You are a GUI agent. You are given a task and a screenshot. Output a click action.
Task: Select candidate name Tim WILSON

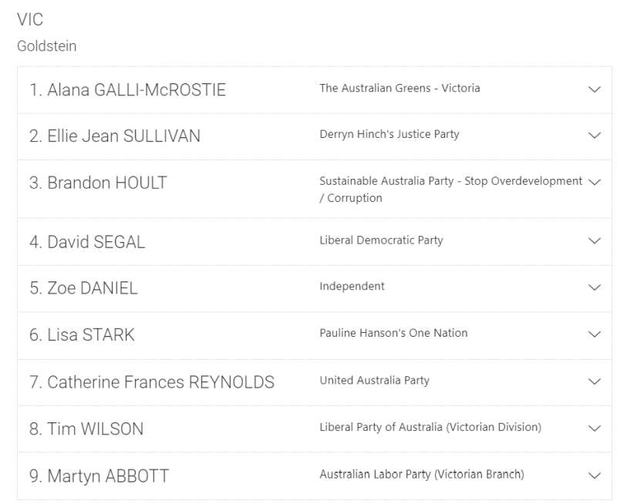(x=86, y=429)
